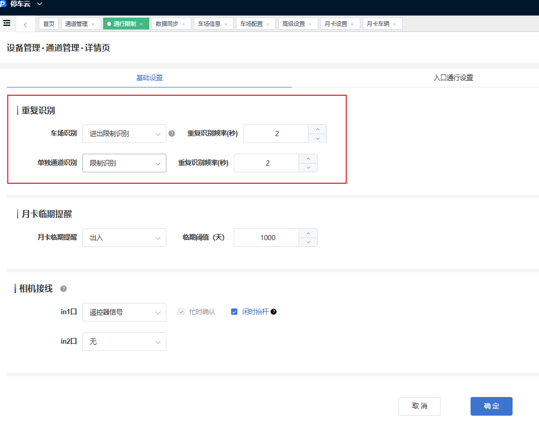Expand the 停车云 dropdown chevron
539x426 pixels.
point(39,4)
